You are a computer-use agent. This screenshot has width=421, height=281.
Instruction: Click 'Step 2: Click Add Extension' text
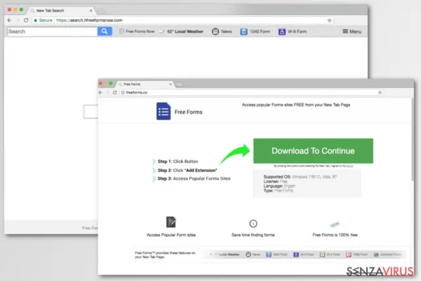click(187, 170)
